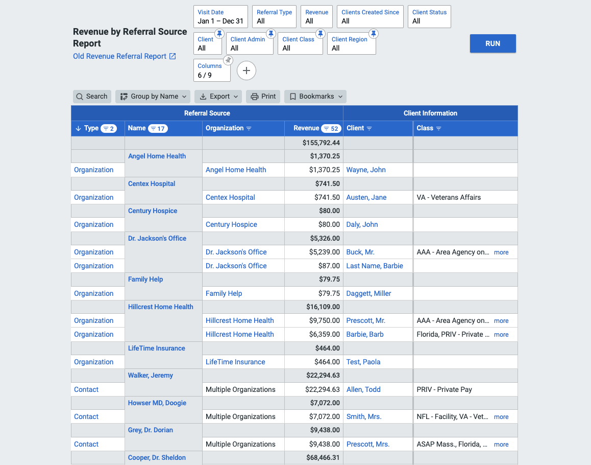Image resolution: width=591 pixels, height=465 pixels.
Task: Pin the Columns filter card
Action: click(x=228, y=60)
